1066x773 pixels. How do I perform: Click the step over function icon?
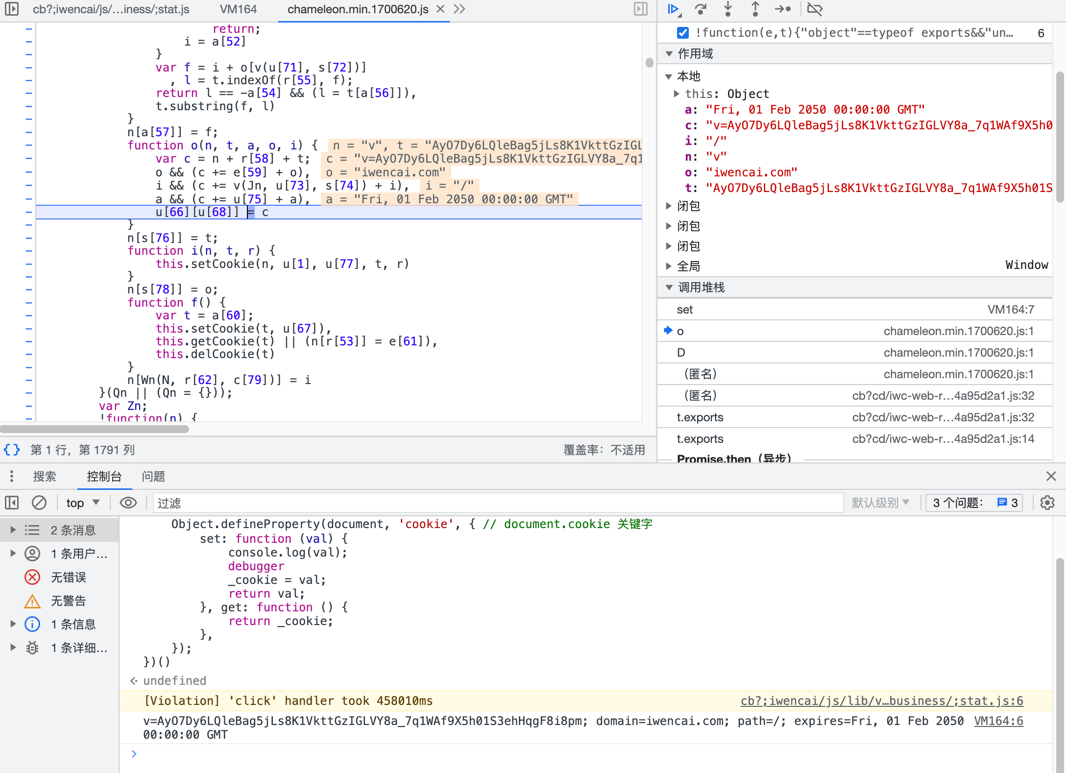(x=701, y=9)
